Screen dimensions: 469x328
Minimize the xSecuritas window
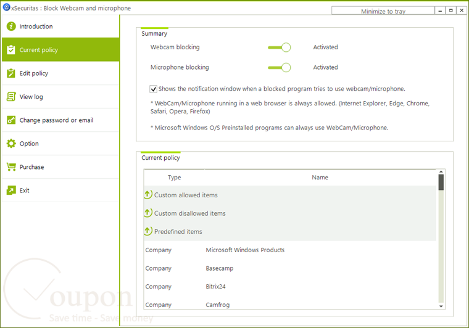click(x=440, y=10)
